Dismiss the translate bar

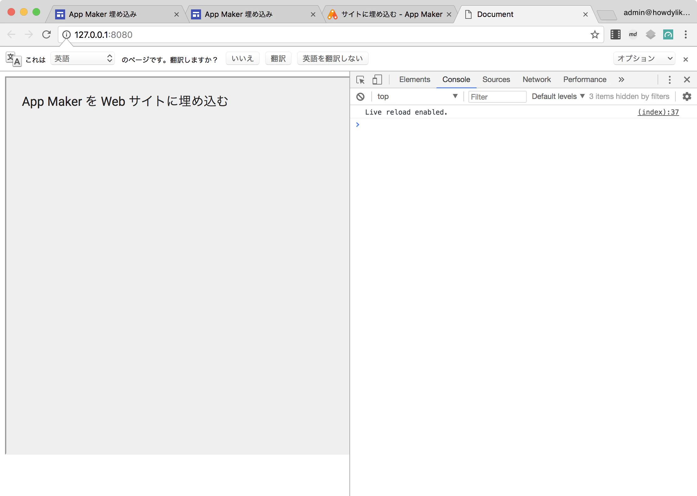click(685, 59)
